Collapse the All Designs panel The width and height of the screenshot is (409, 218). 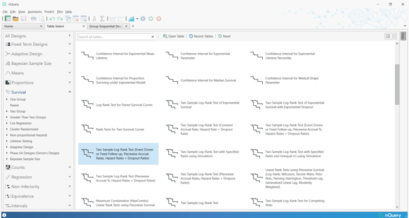point(70,35)
